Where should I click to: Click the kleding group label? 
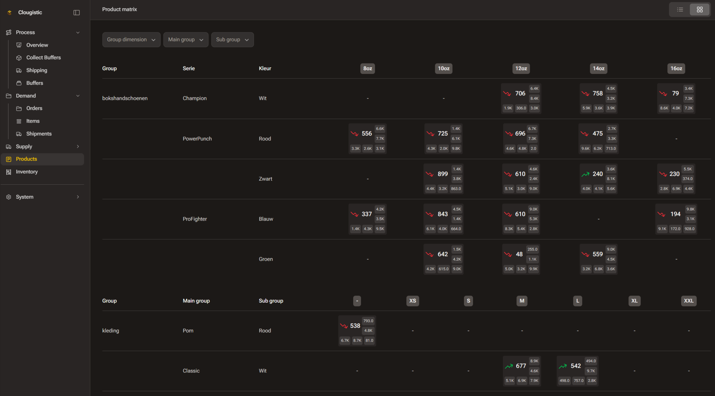pyautogui.click(x=110, y=331)
